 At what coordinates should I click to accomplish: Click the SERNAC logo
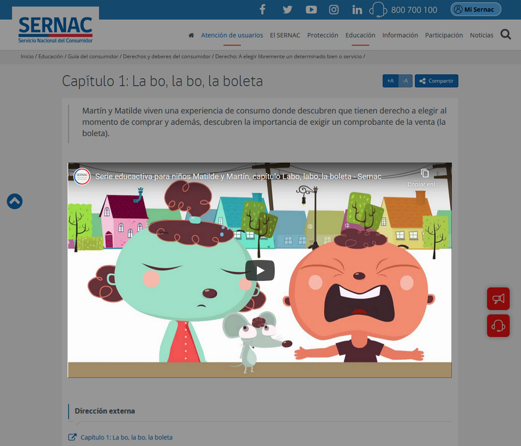[x=56, y=30]
